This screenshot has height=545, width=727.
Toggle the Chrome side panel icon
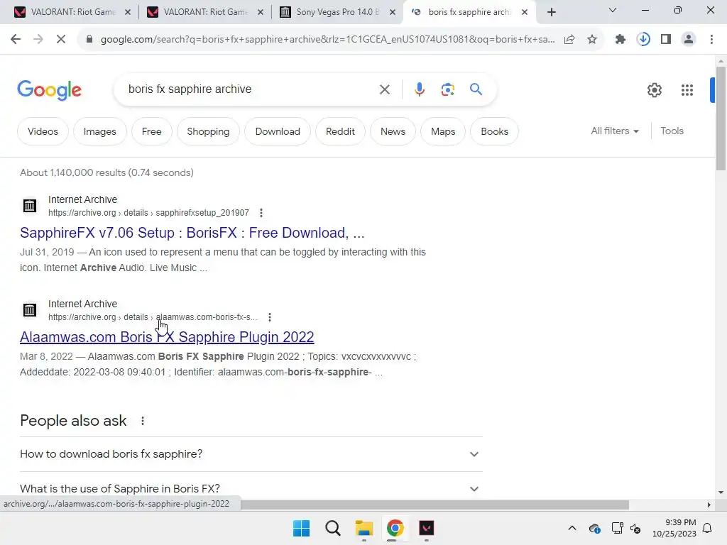(x=666, y=40)
